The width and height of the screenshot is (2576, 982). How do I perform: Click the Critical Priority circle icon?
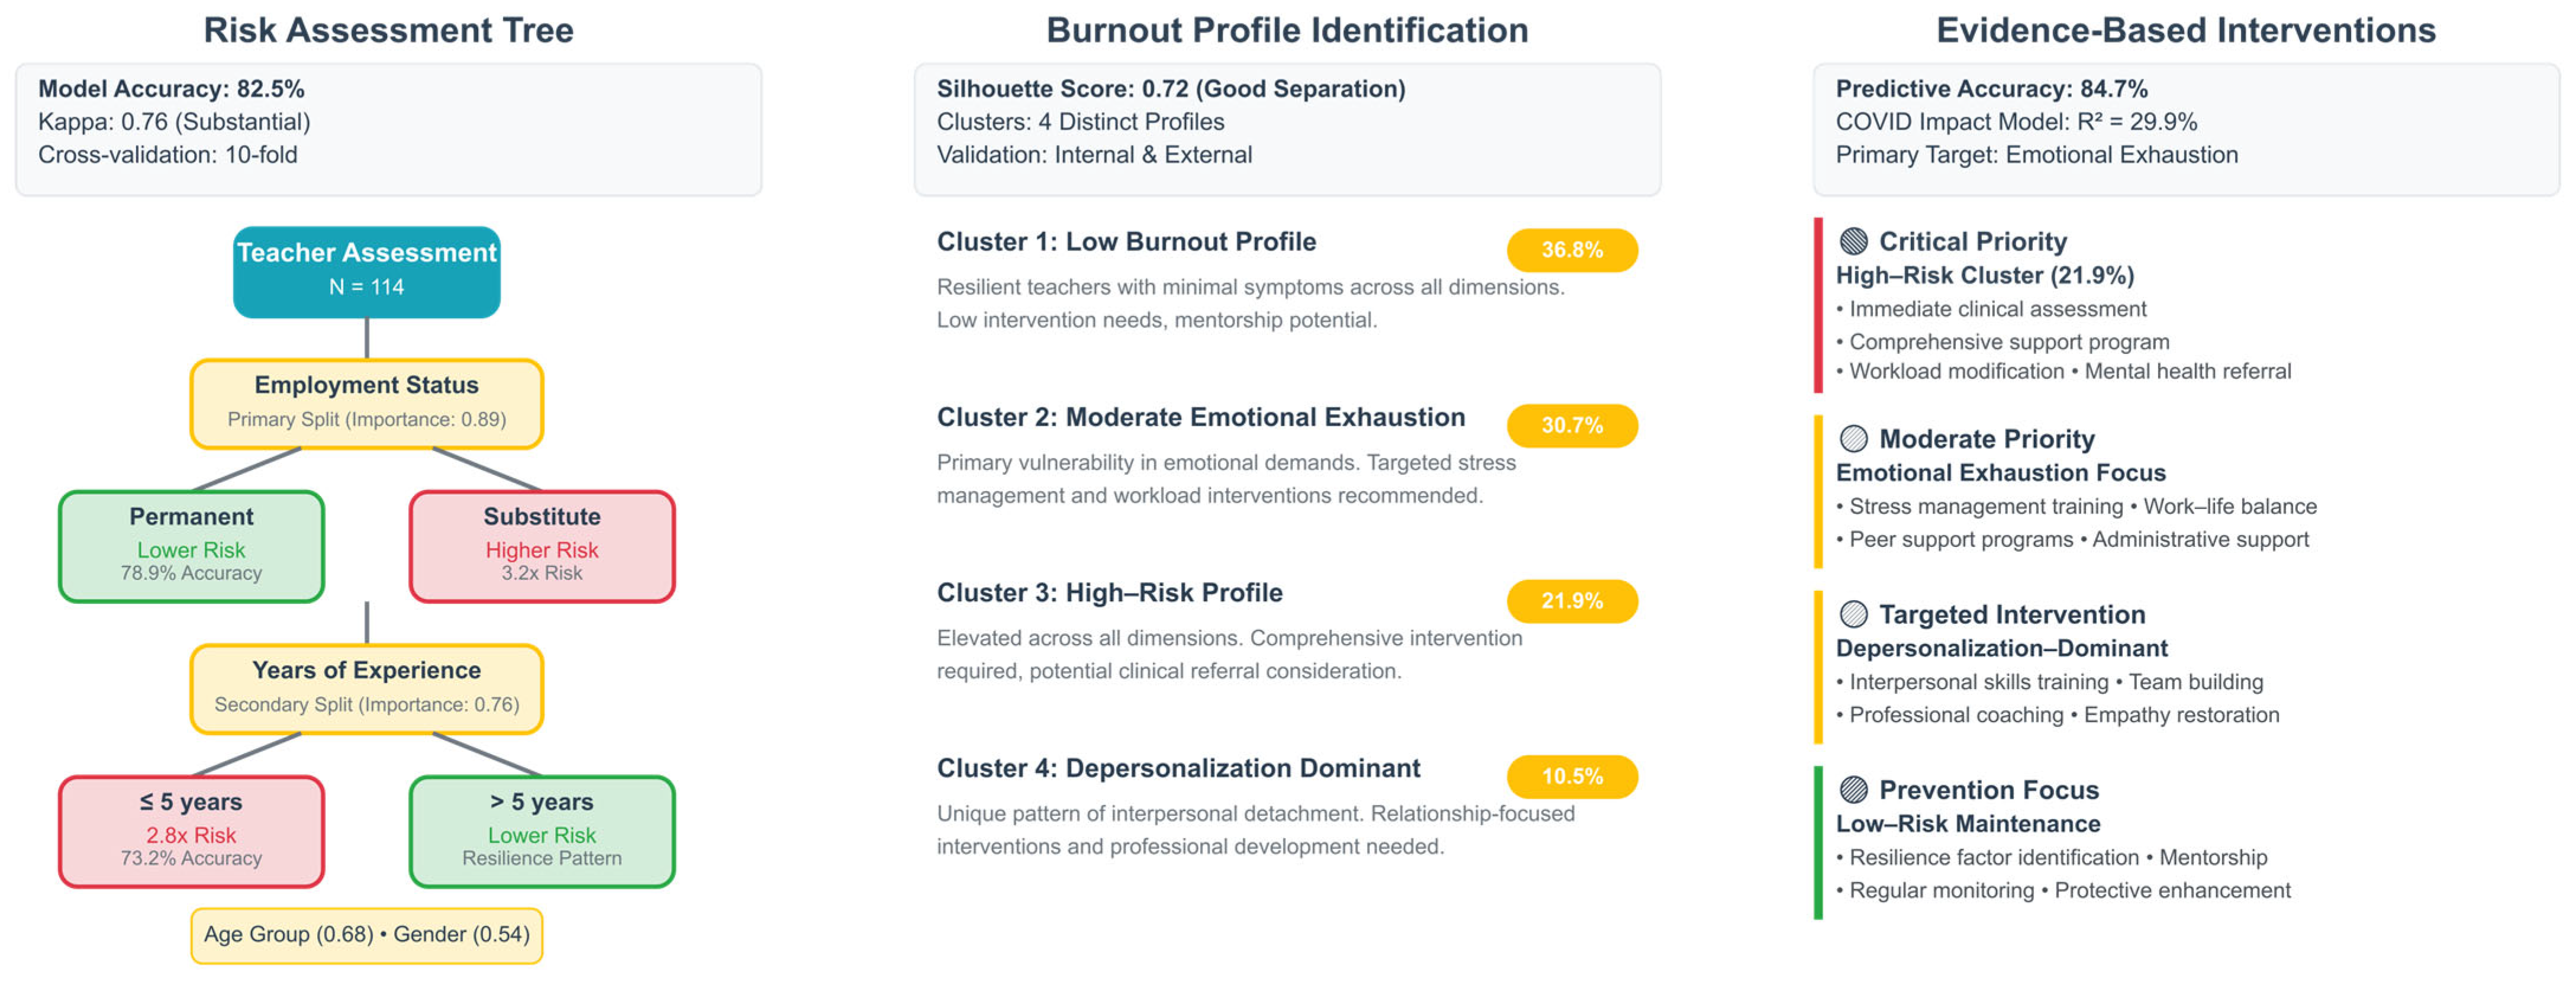pyautogui.click(x=1853, y=241)
